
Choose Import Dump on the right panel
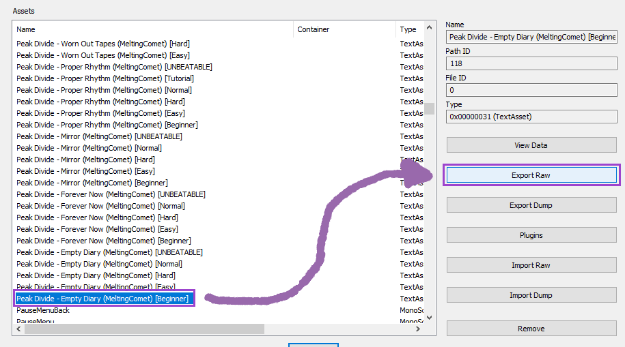coord(531,295)
